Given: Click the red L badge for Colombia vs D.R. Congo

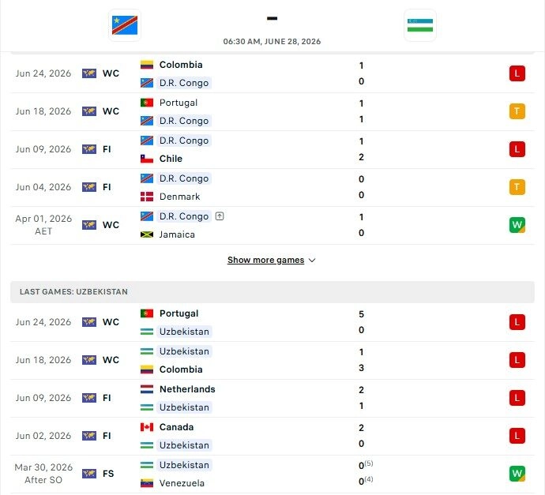Looking at the screenshot, I should pos(517,73).
